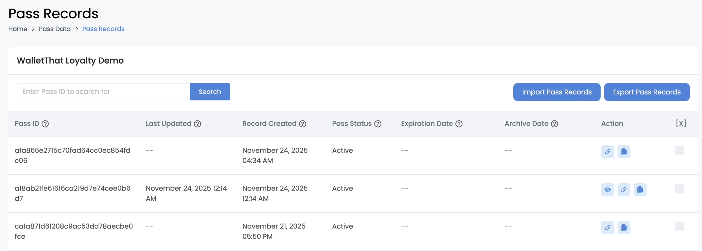Navigate to Pass Data via breadcrumb
702x251 pixels.
[x=55, y=29]
